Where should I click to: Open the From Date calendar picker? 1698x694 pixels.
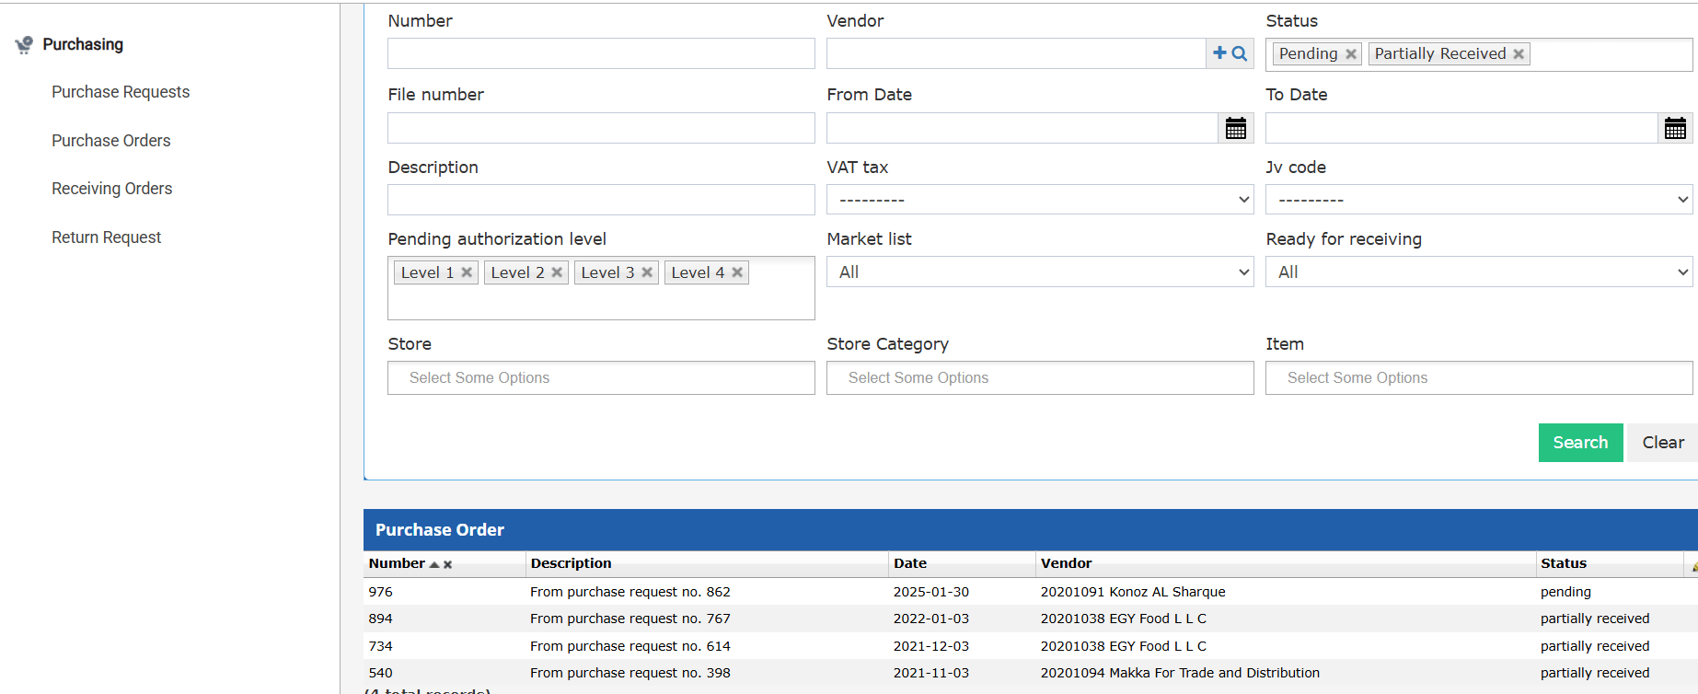1236,128
